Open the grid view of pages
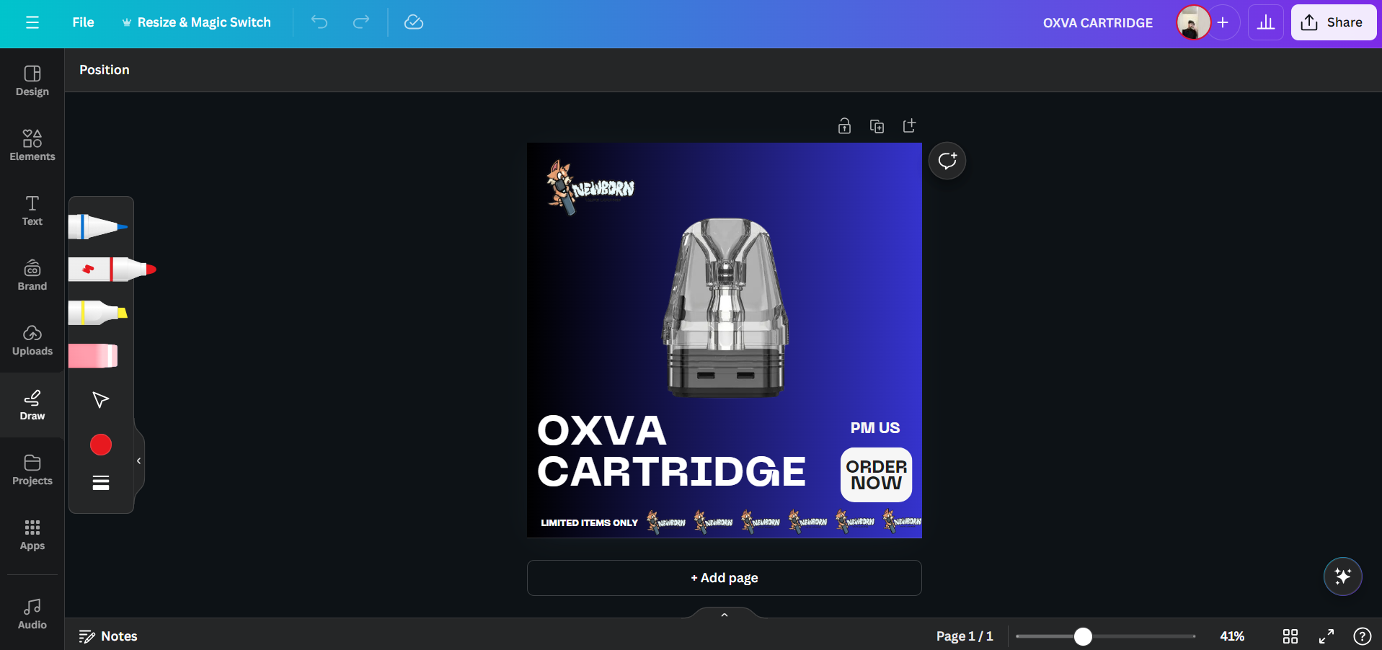This screenshot has width=1382, height=650. pyautogui.click(x=1290, y=636)
